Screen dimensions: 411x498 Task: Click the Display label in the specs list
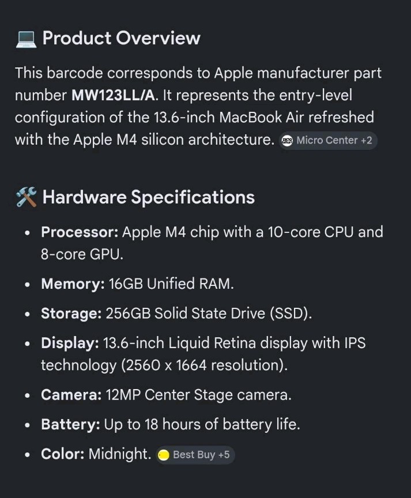click(x=70, y=343)
